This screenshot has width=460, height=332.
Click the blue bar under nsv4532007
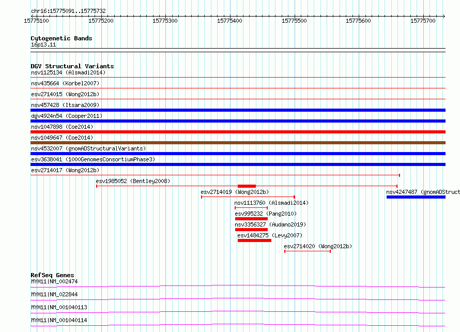coord(238,154)
